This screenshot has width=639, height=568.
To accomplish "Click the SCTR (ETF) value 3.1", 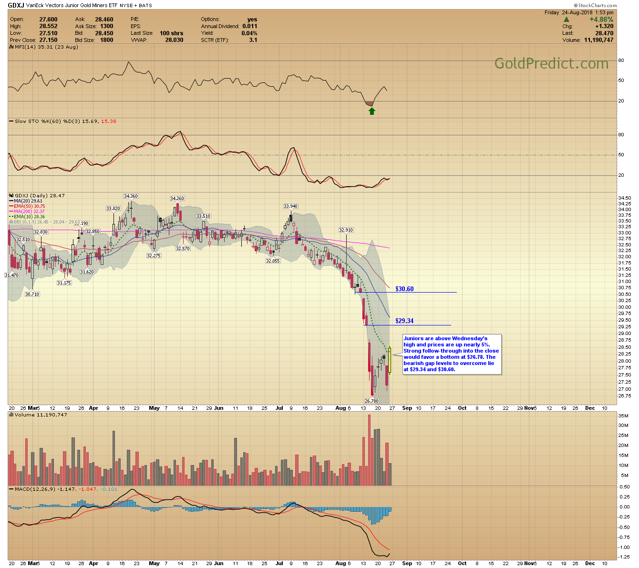I will [253, 40].
